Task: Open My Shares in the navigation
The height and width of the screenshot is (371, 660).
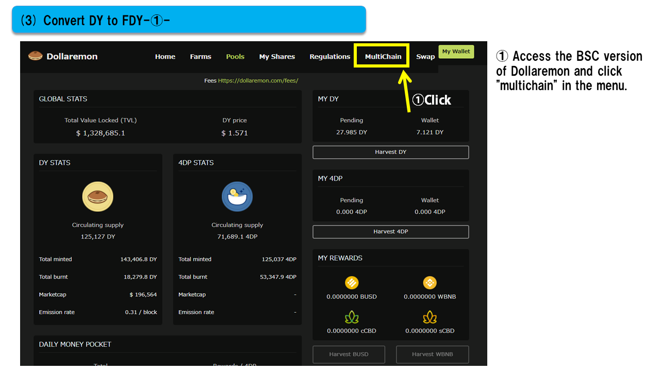Action: [x=277, y=57]
